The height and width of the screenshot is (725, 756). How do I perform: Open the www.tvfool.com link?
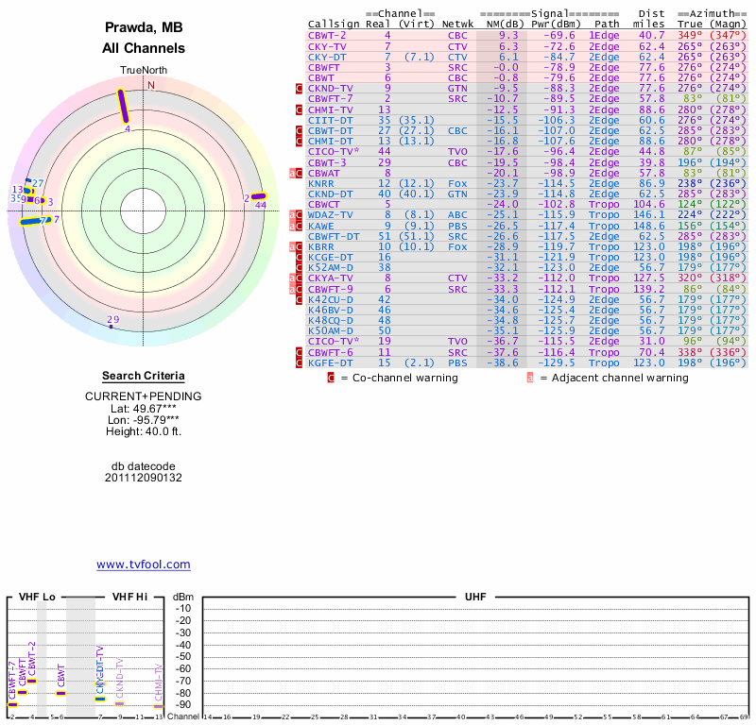[x=144, y=565]
